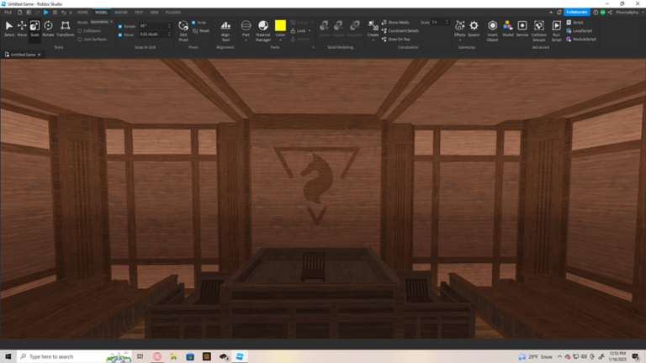Choose the Transform tool

65,29
